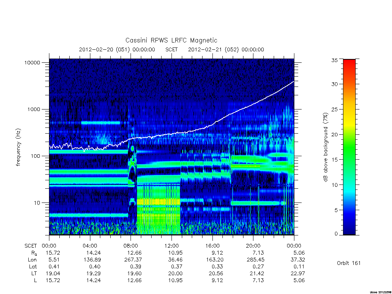Screen dimensions: 392x294
Task: Click the Lon value '5.51'
Action: tap(54, 260)
